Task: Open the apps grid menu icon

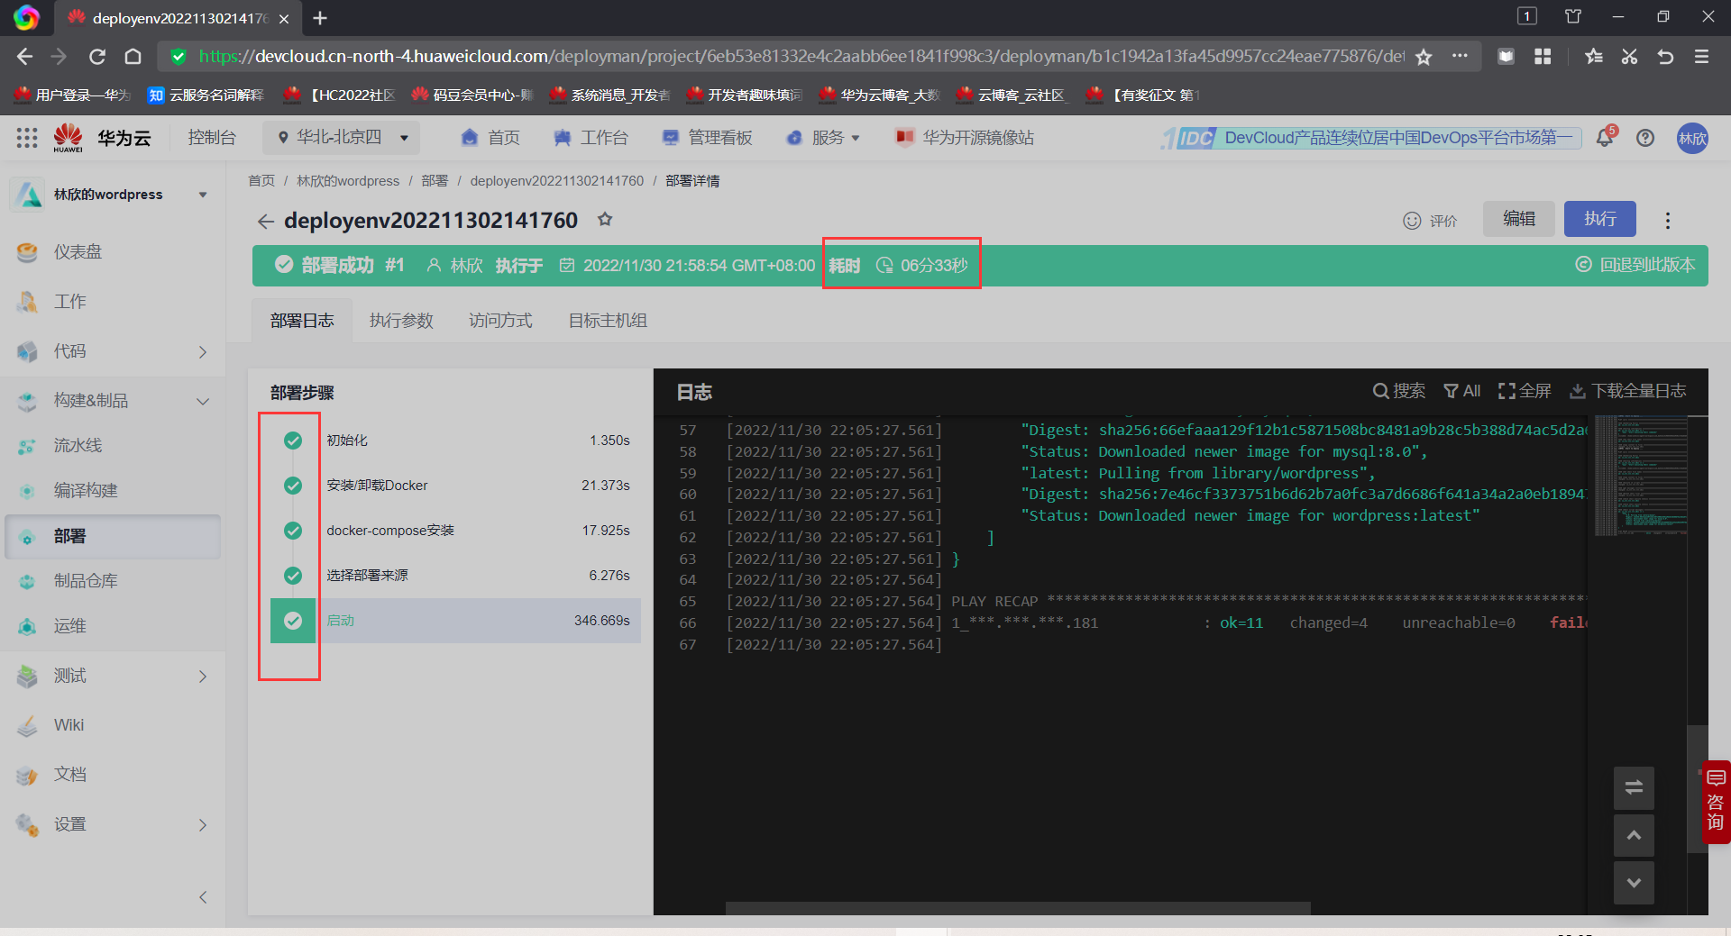Action: pos(27,138)
